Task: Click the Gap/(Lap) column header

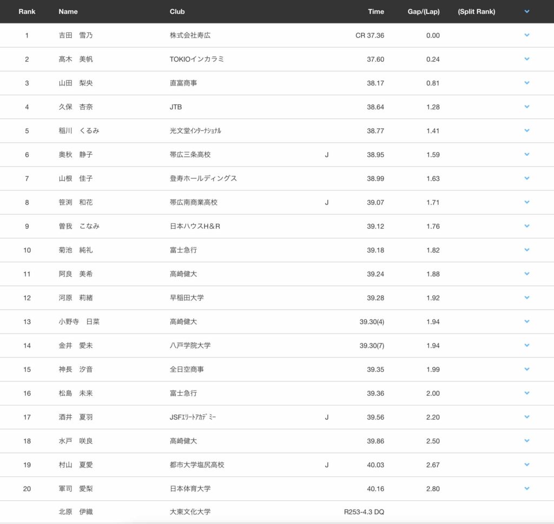Action: 423,11
